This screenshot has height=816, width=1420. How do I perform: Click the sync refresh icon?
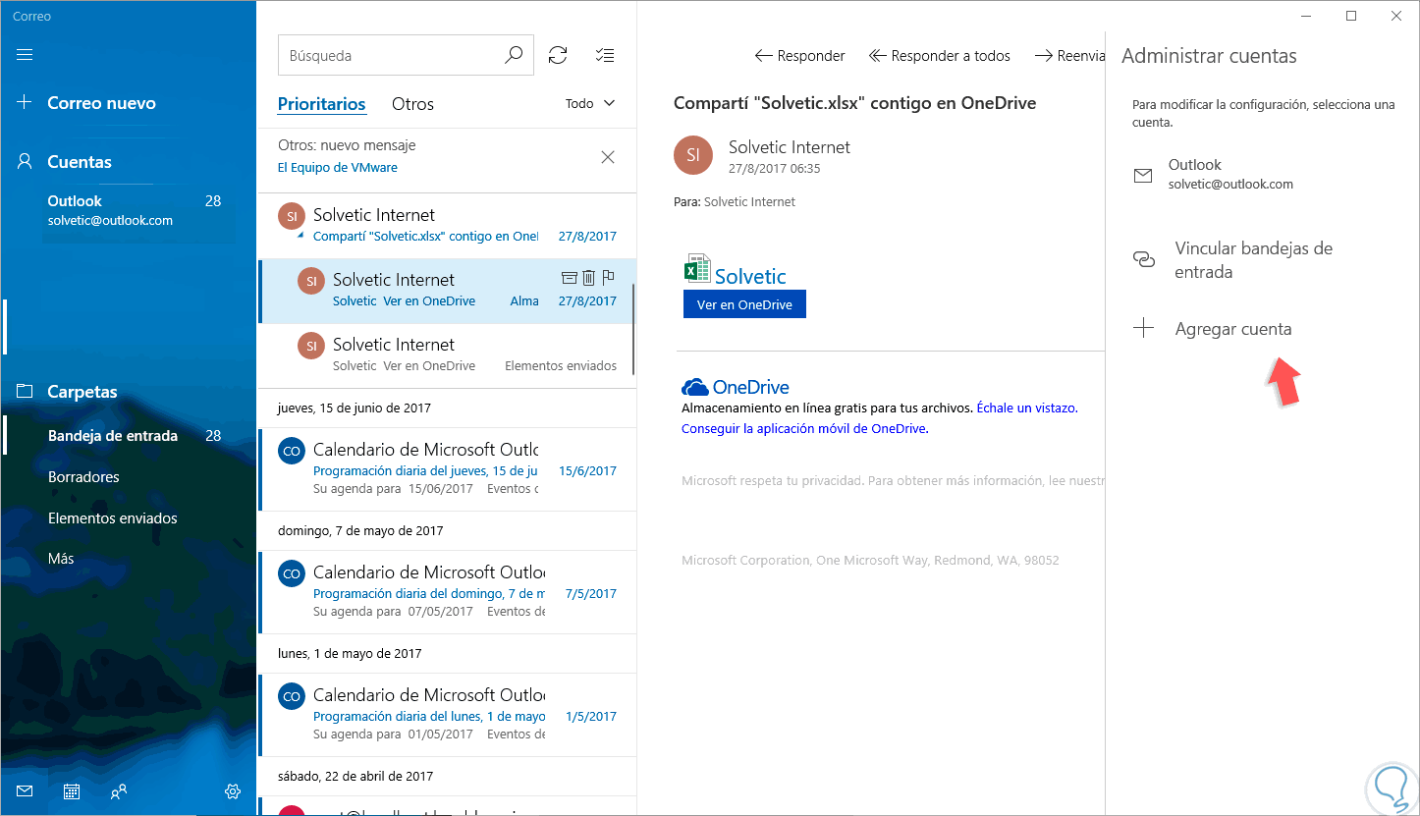point(558,56)
